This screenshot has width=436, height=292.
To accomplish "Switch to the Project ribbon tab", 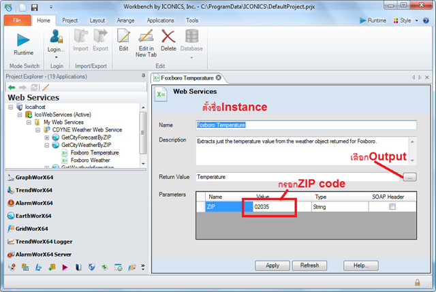I will pyautogui.click(x=69, y=20).
